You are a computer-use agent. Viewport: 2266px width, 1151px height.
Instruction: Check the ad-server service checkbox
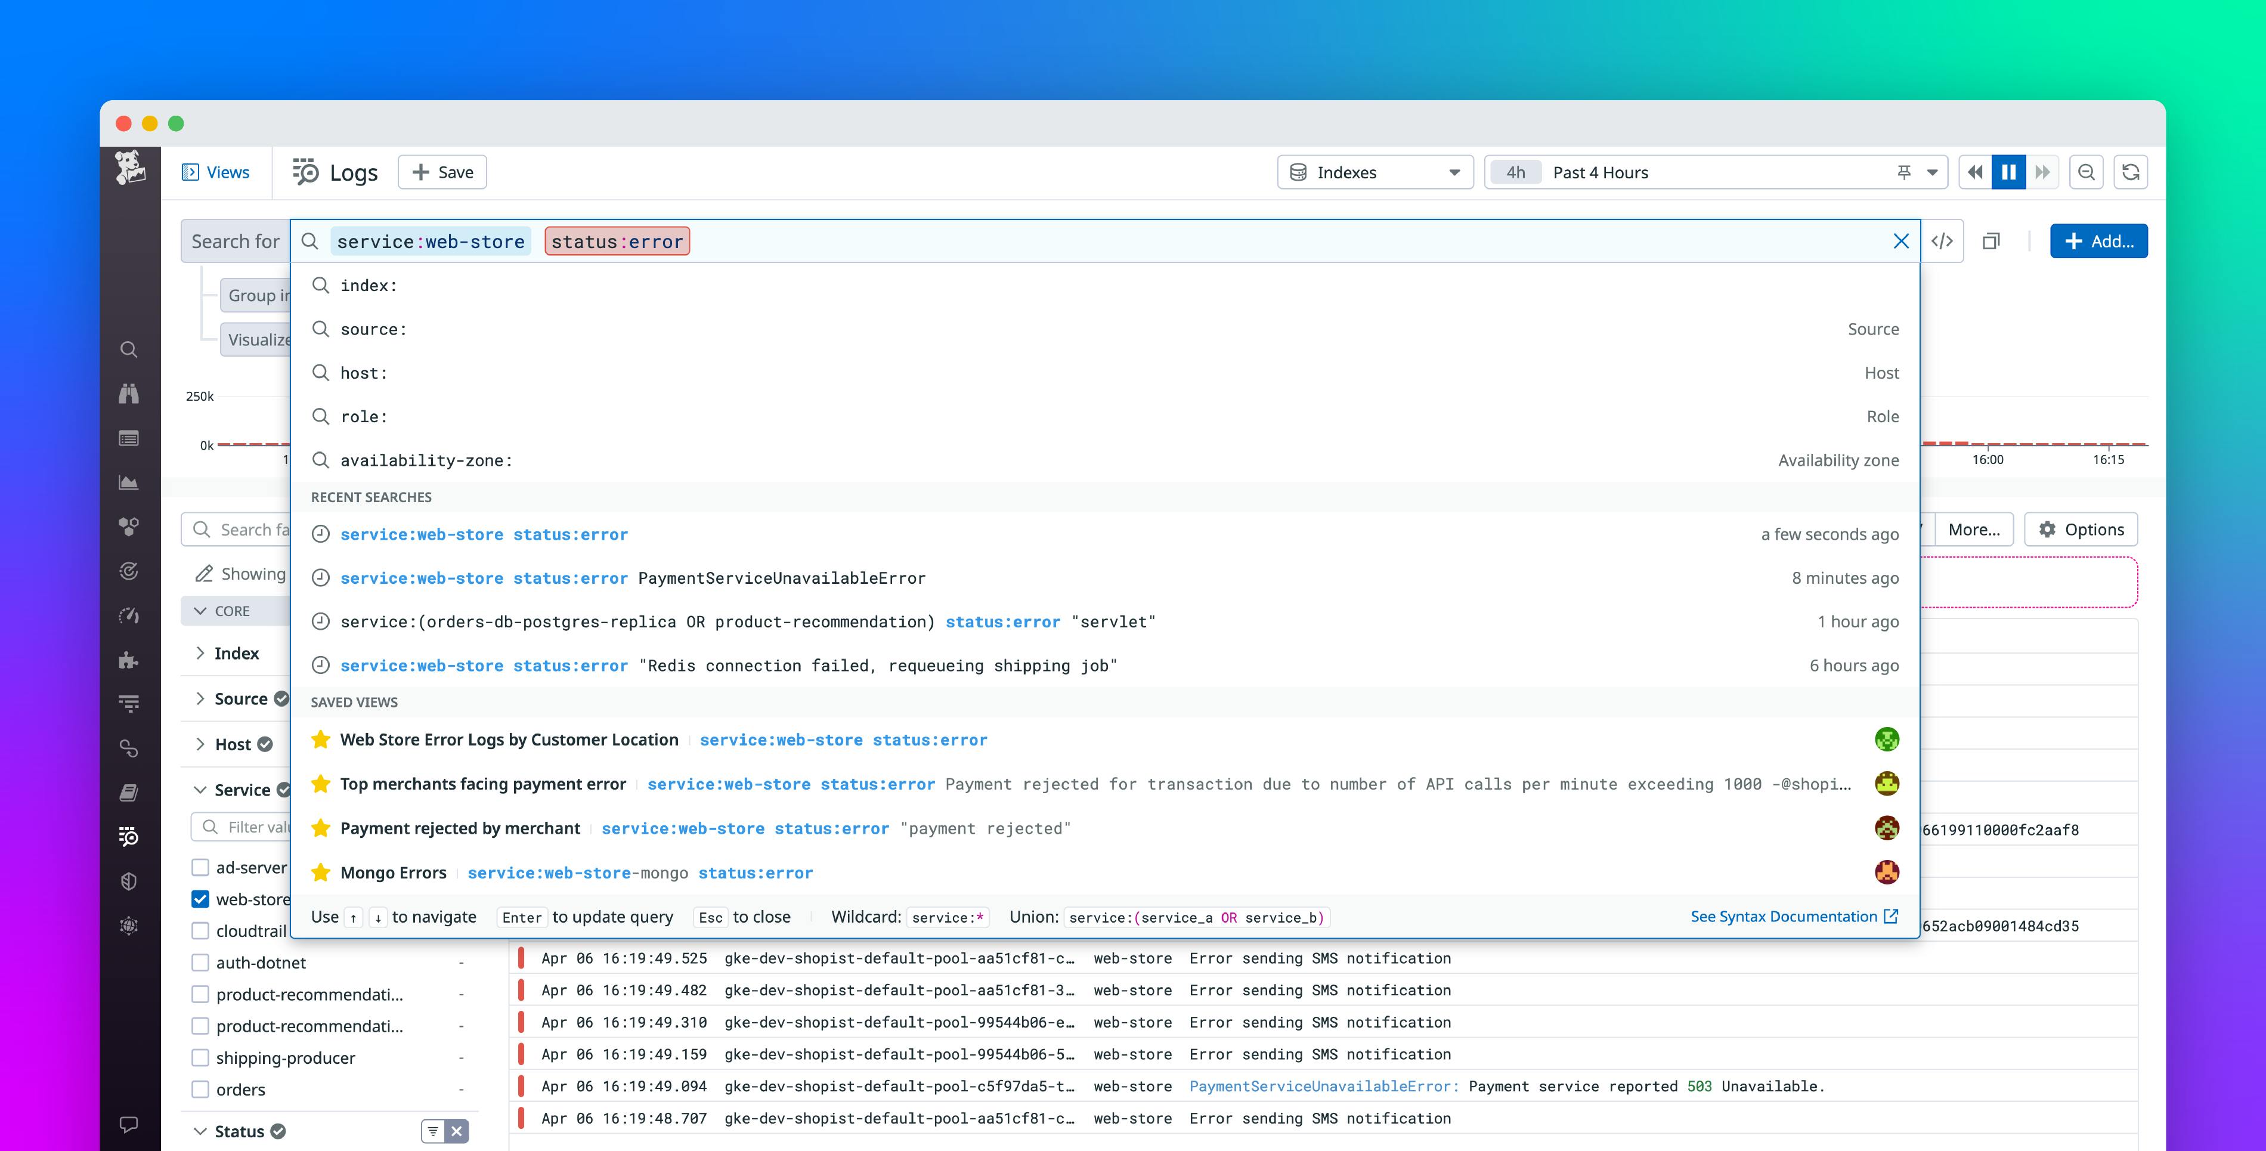pos(200,867)
